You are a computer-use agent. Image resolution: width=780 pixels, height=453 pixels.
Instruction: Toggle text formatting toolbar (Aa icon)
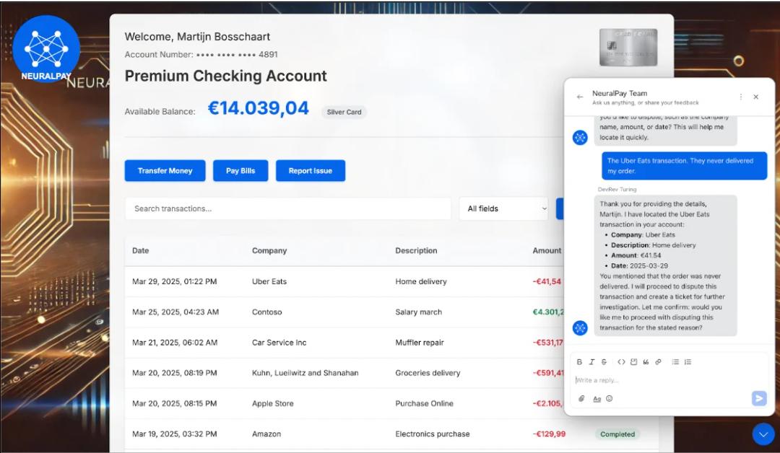597,399
